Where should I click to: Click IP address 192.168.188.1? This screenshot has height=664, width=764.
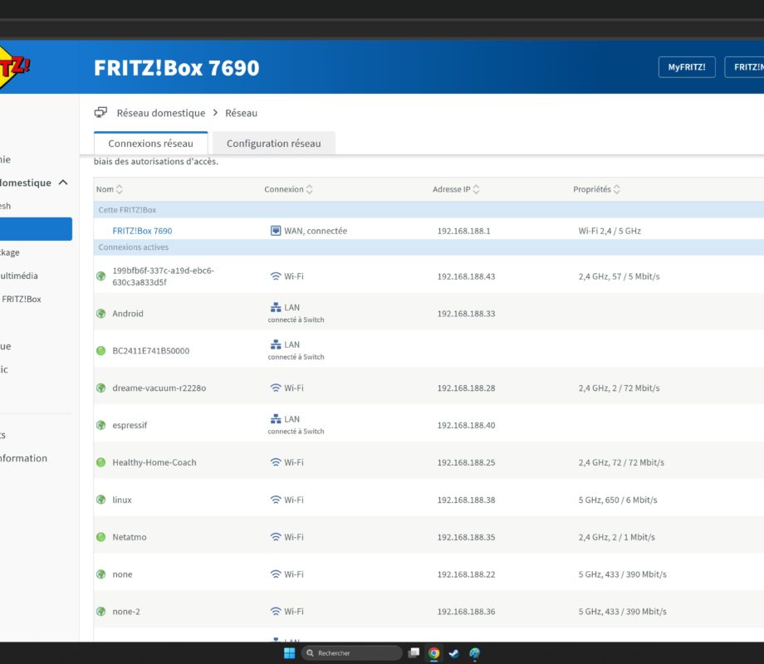[x=464, y=231]
